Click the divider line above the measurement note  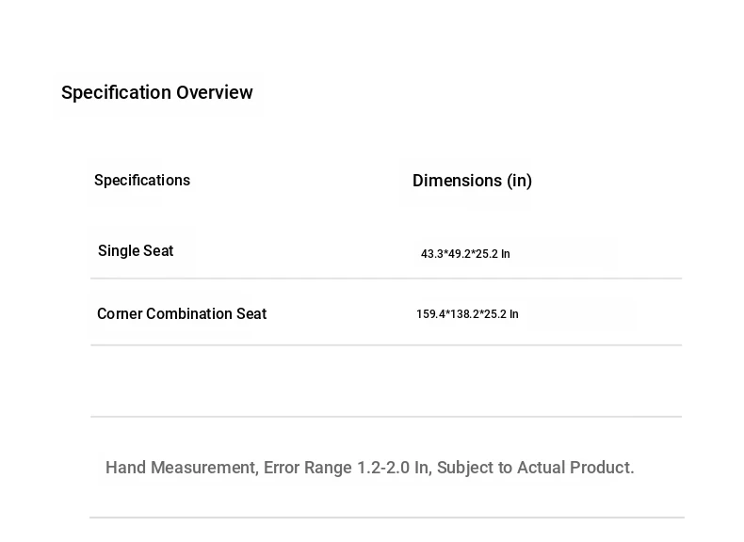click(386, 417)
